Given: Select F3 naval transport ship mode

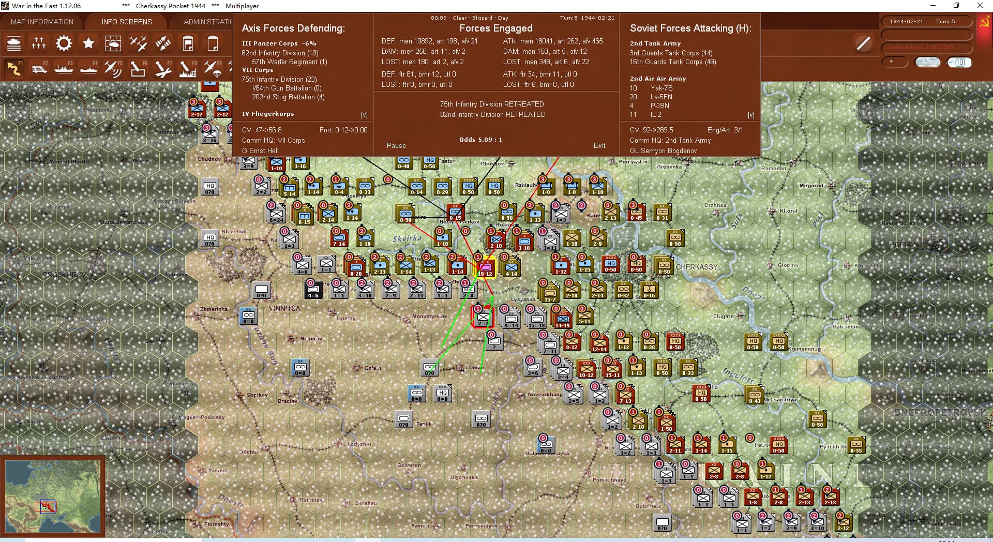Looking at the screenshot, I should (64, 68).
